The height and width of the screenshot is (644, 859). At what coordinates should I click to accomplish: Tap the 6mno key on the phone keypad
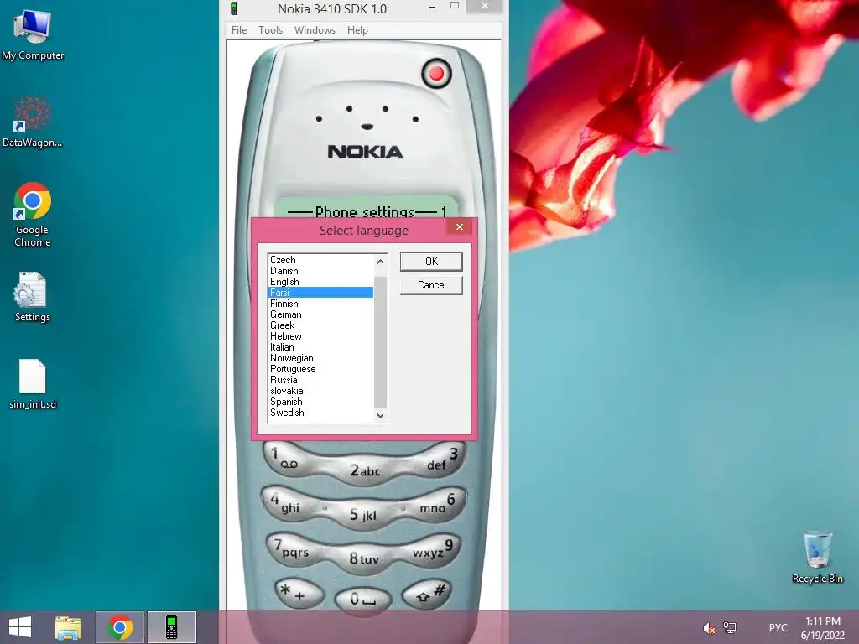(440, 503)
